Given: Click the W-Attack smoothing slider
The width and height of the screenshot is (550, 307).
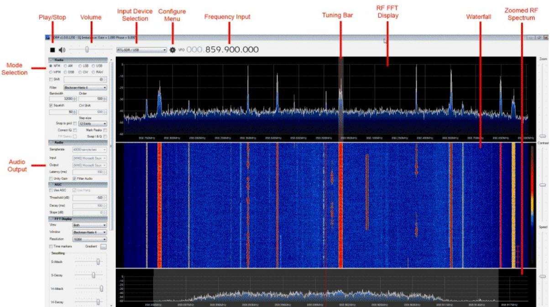Looking at the screenshot, I should pyautogui.click(x=101, y=288).
